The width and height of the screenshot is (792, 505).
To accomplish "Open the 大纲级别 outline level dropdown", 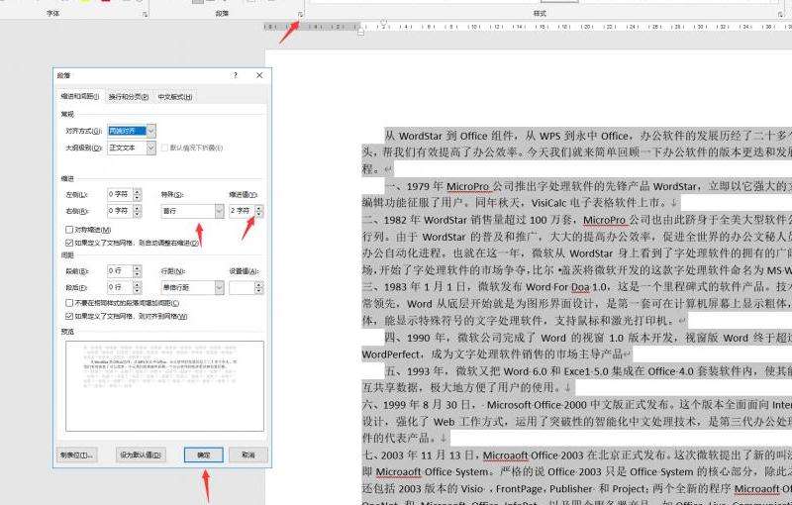I will coord(151,149).
